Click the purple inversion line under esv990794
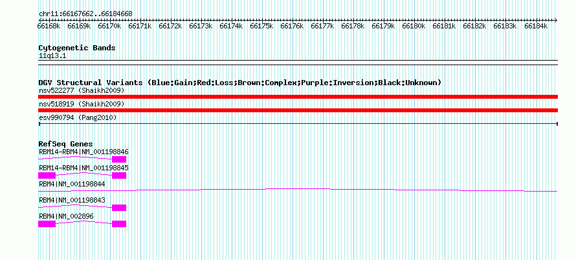 point(298,124)
